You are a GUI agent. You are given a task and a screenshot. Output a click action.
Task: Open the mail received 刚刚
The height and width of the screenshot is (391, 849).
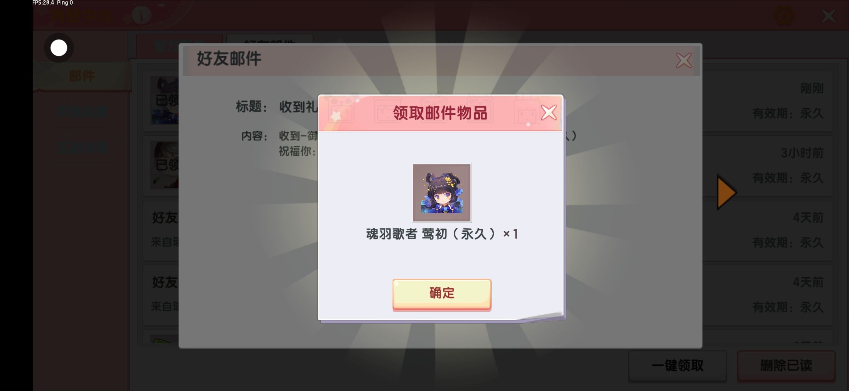tap(488, 101)
